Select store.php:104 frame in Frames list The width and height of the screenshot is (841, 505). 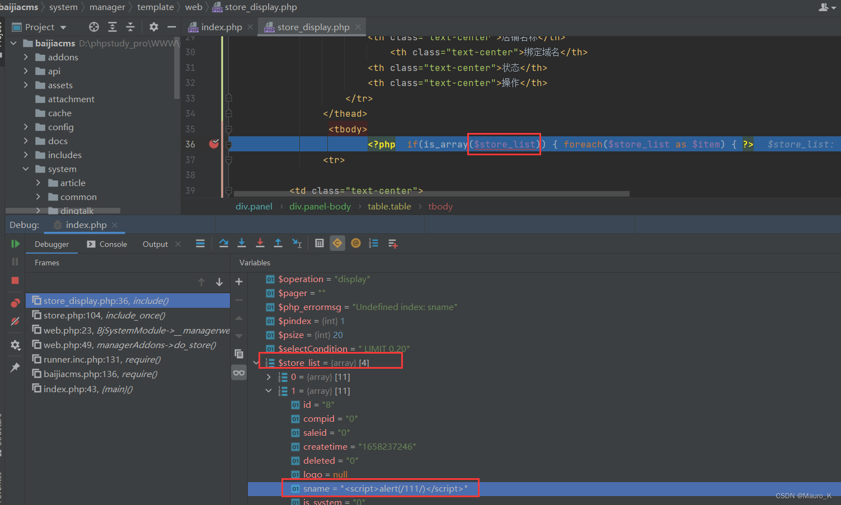[x=104, y=316]
